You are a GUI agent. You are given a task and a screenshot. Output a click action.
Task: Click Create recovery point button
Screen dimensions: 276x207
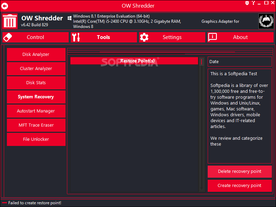pyautogui.click(x=239, y=186)
